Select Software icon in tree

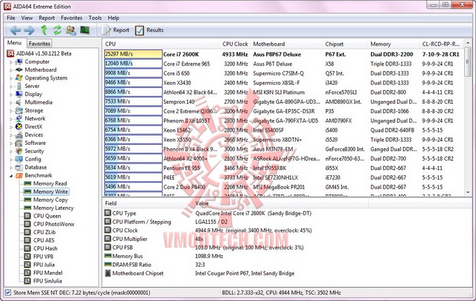point(19,143)
